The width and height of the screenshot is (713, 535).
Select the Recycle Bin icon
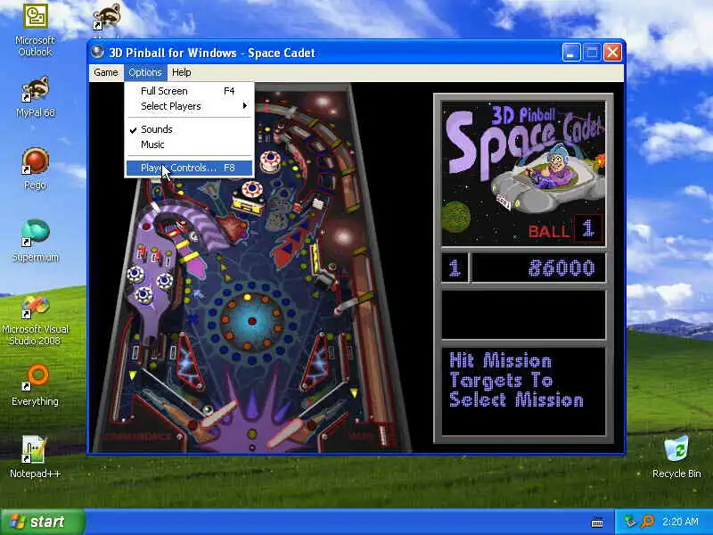coord(676,457)
